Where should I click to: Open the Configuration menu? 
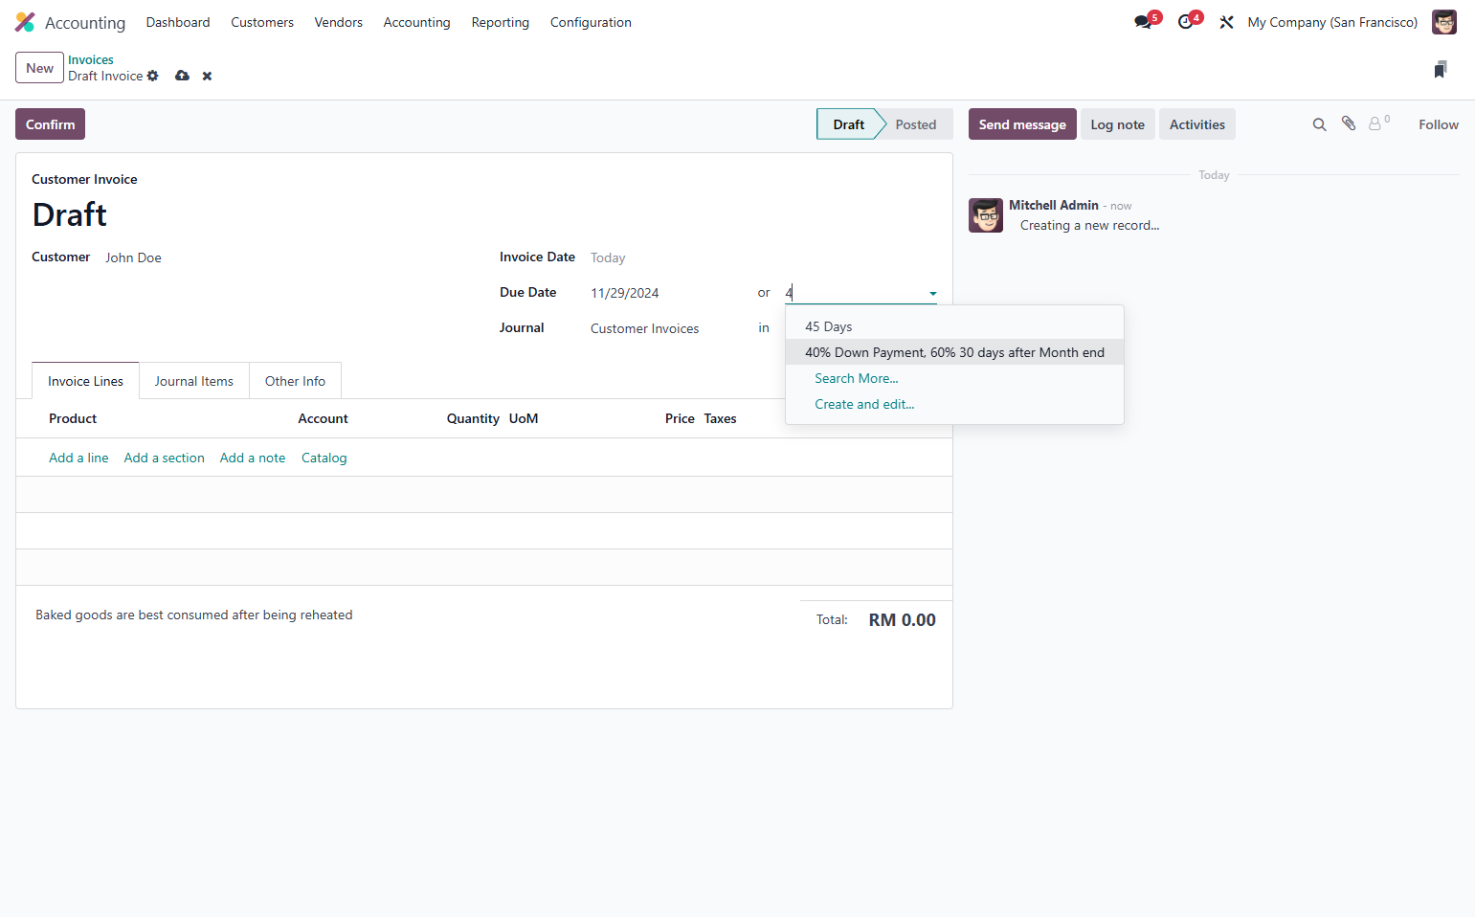click(x=591, y=22)
